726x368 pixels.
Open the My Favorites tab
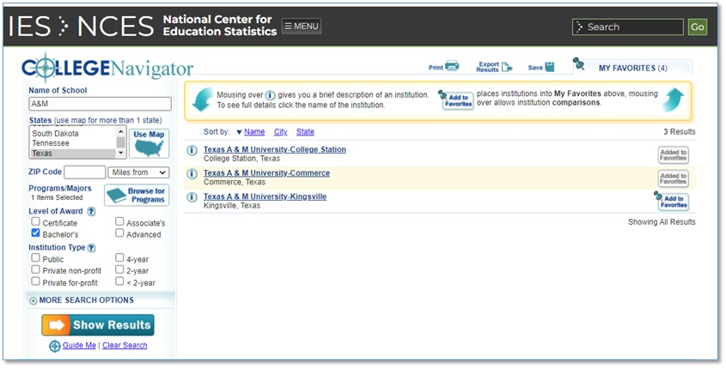click(x=631, y=68)
